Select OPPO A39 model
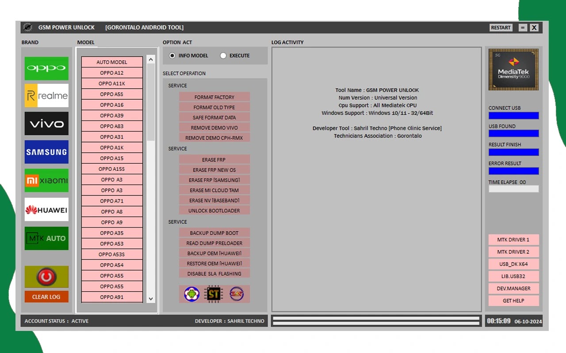Screen dimensions: 566x353 tap(112, 116)
